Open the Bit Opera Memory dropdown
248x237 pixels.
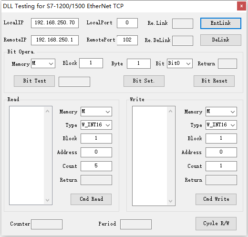43,63
